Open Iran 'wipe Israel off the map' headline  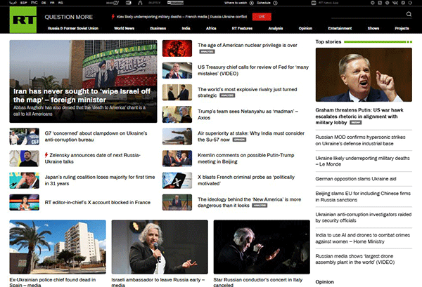(x=82, y=95)
